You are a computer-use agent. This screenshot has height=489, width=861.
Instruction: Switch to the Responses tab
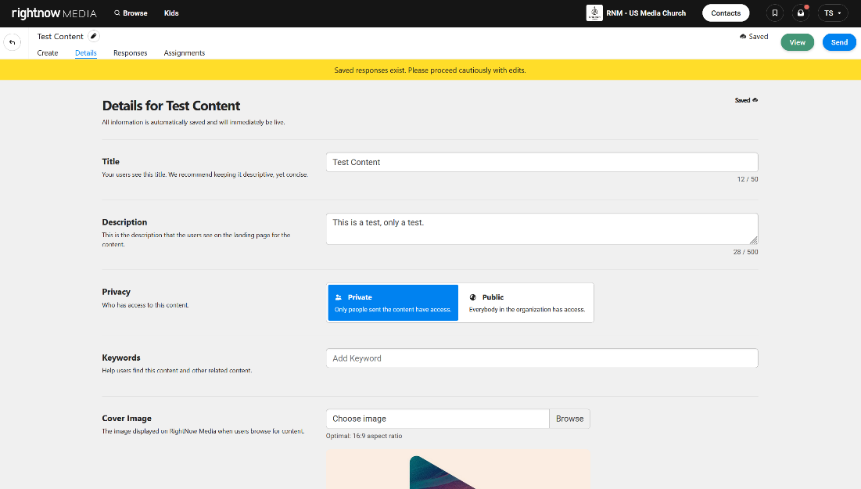click(130, 52)
